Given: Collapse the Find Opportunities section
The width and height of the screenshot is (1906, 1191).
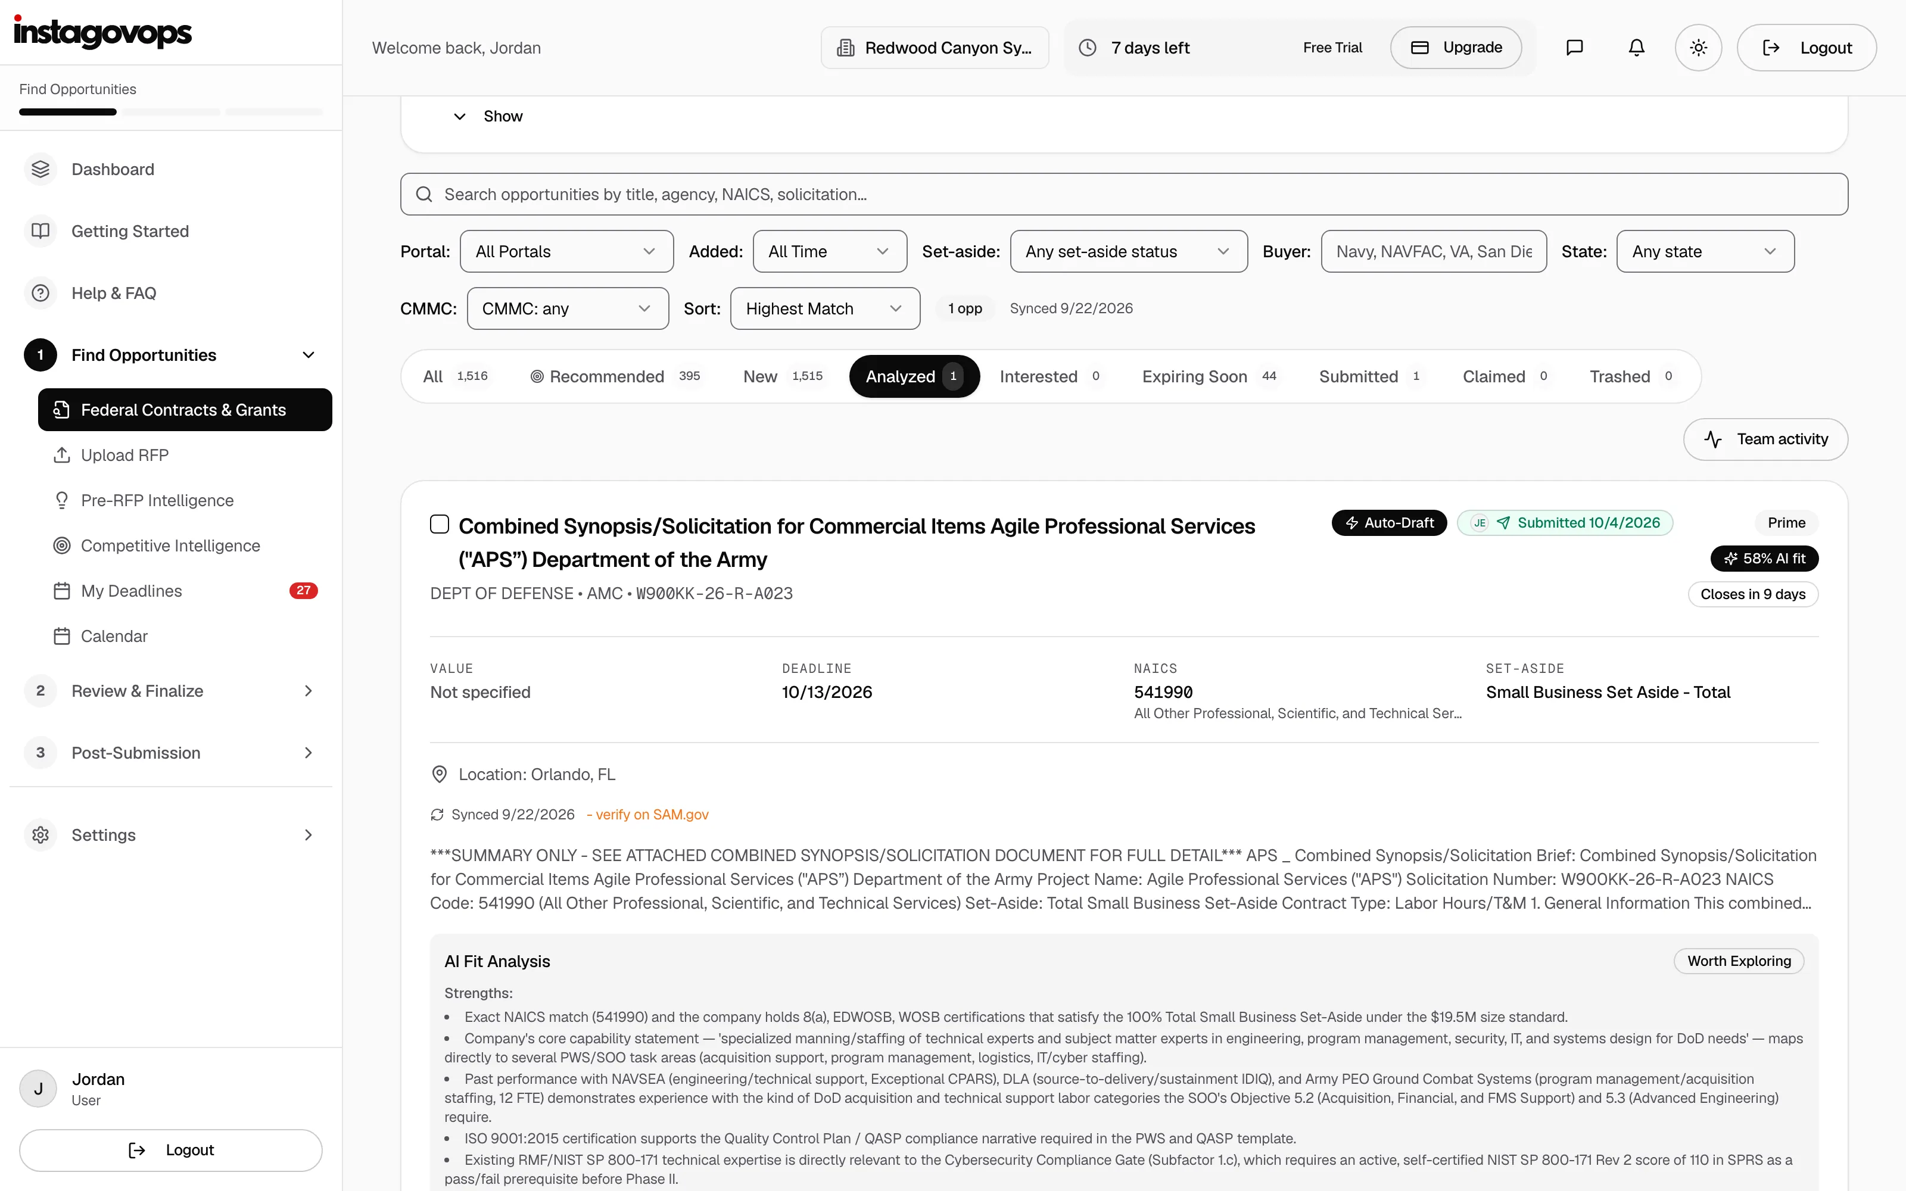Looking at the screenshot, I should coord(309,356).
